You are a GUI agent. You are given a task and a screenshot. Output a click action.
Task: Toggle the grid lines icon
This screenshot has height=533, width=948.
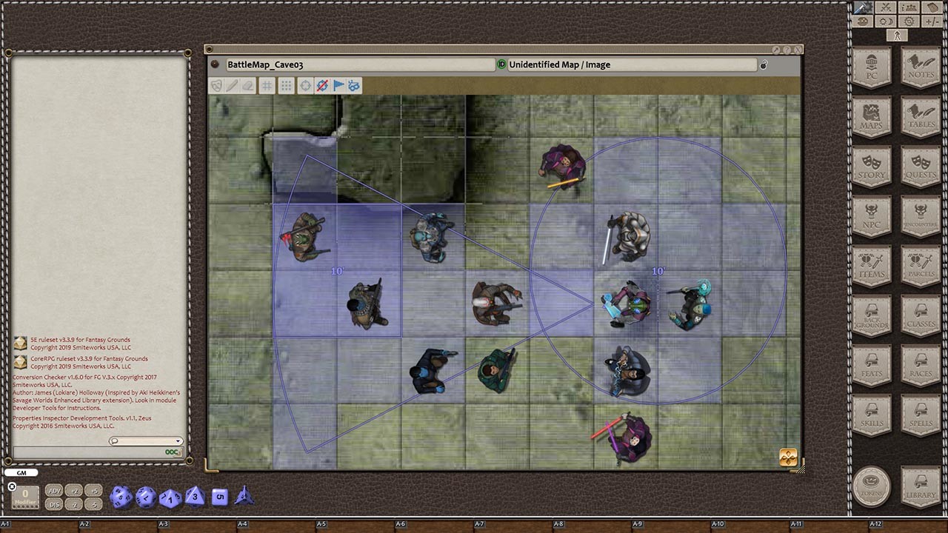pos(267,86)
